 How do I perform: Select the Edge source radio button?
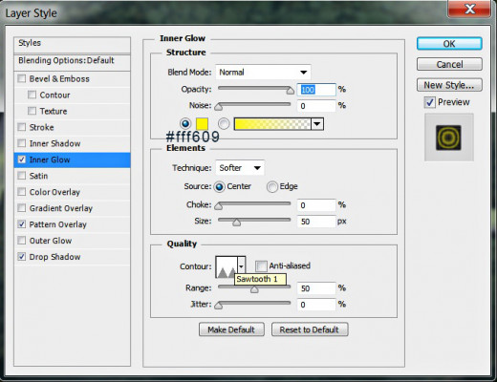272,186
